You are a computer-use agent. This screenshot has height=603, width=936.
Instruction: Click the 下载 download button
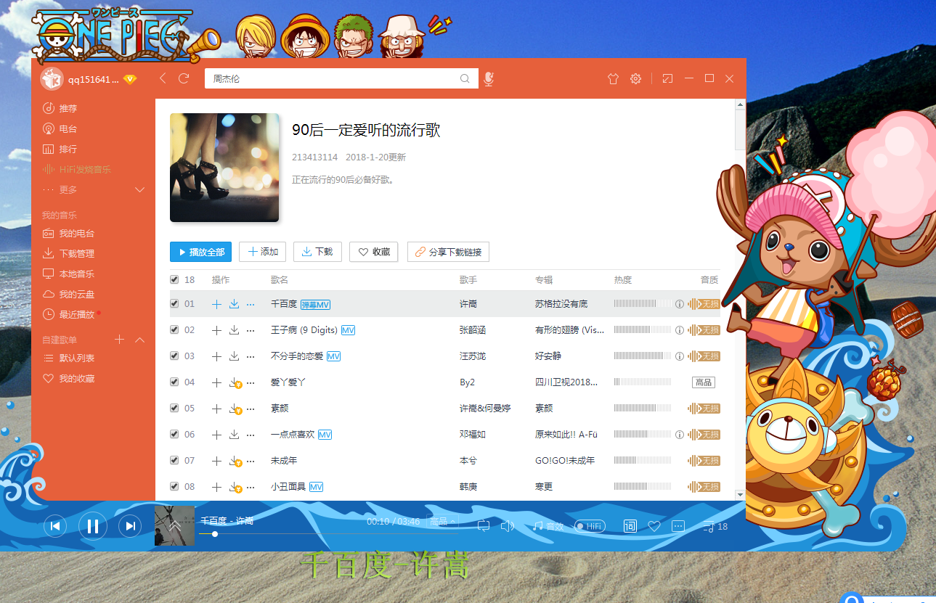click(317, 252)
